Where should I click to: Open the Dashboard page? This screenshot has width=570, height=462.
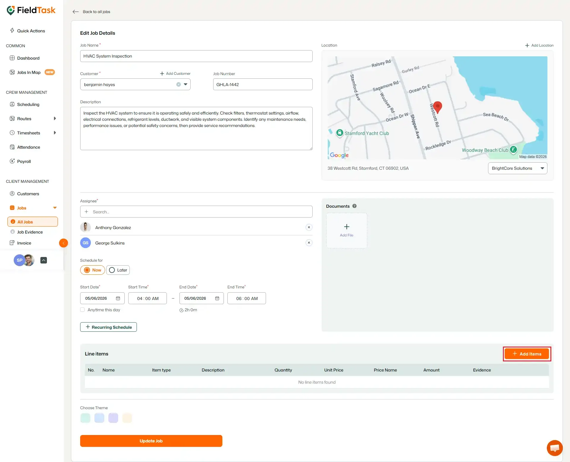(x=28, y=58)
